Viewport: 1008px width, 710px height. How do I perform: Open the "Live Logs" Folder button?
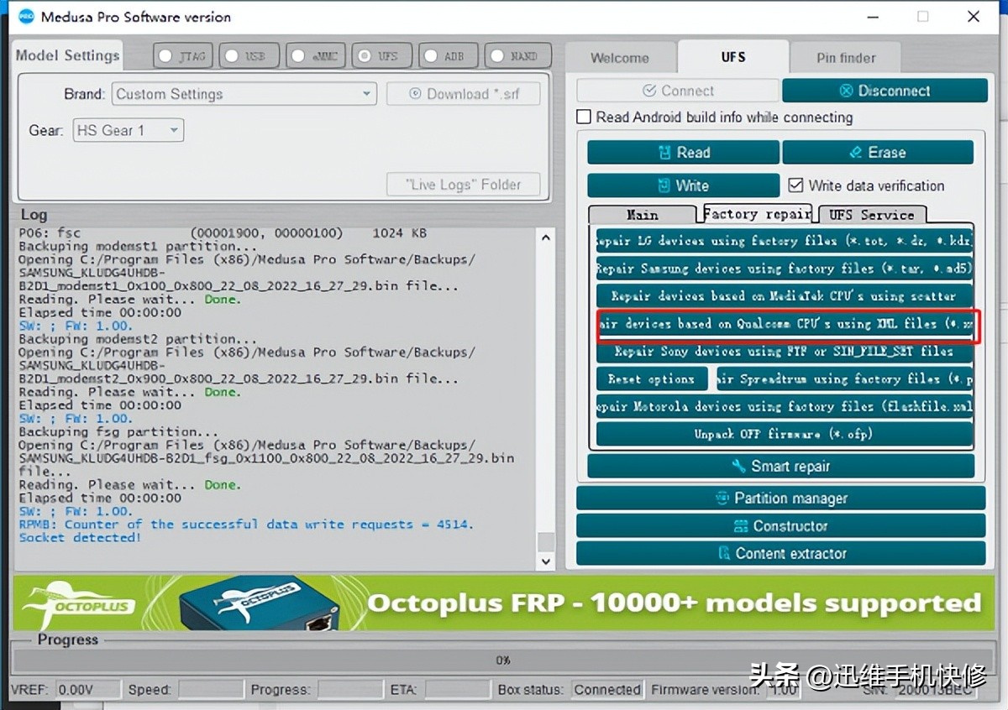click(x=463, y=185)
